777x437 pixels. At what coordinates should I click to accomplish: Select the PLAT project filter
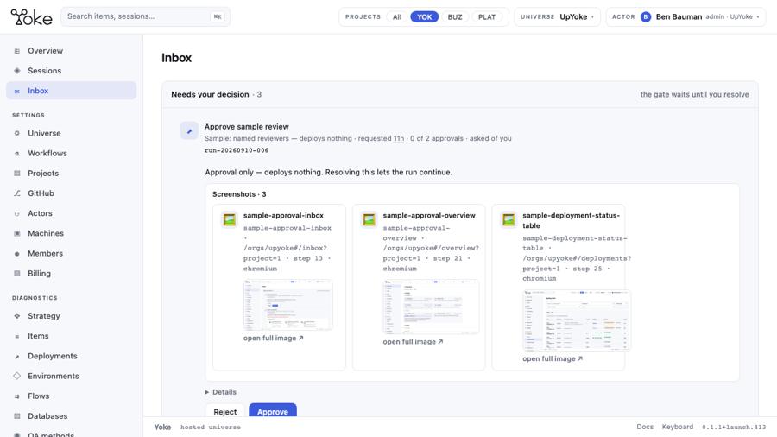pos(487,17)
